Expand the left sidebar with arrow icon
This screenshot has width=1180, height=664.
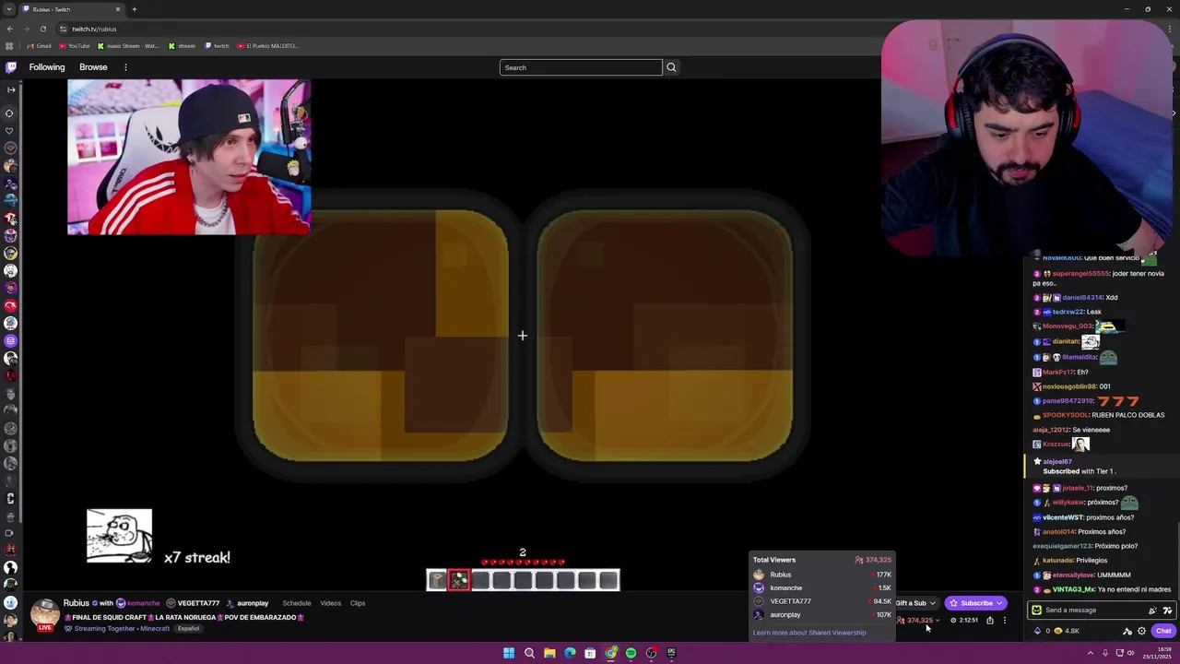(x=11, y=89)
